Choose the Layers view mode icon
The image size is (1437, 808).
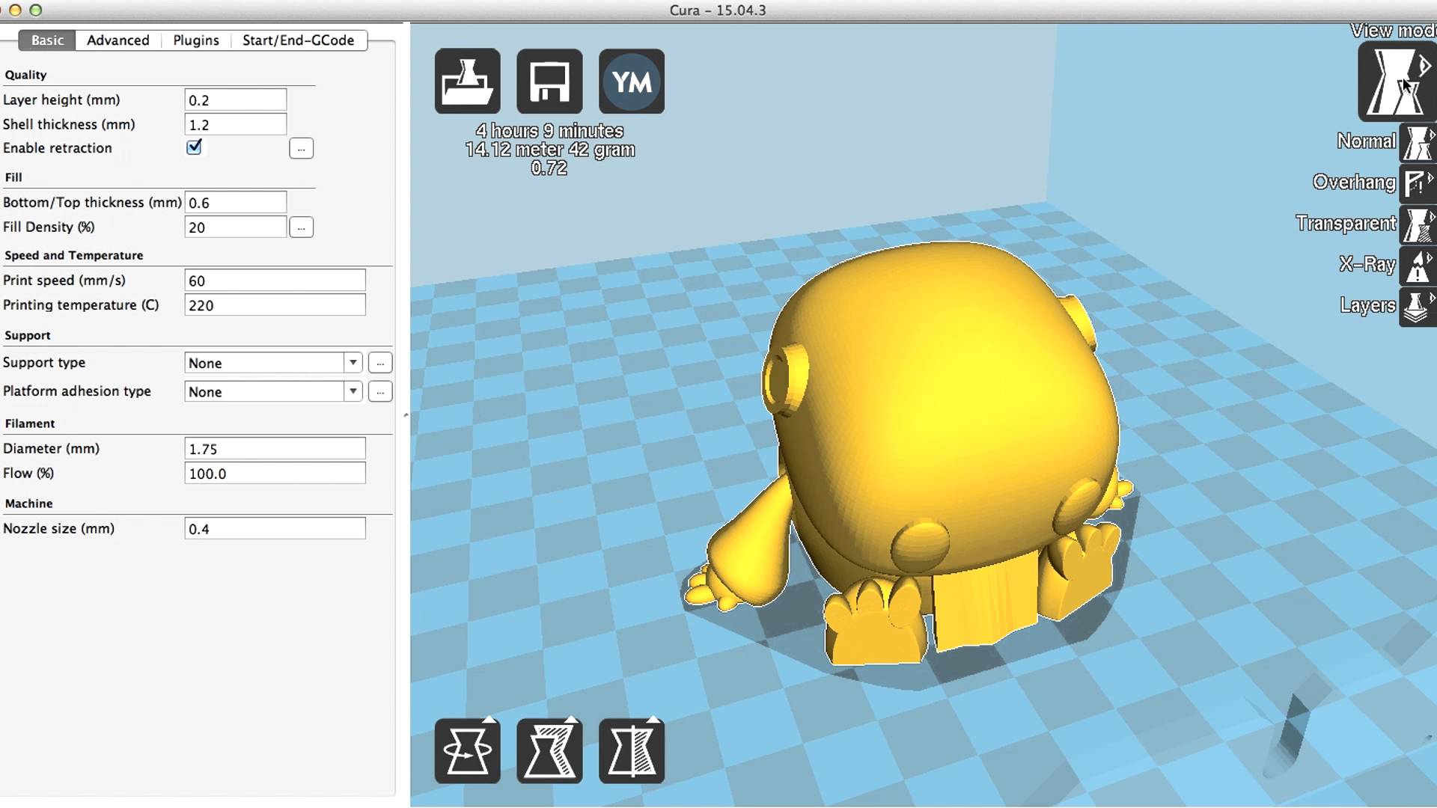(1418, 307)
